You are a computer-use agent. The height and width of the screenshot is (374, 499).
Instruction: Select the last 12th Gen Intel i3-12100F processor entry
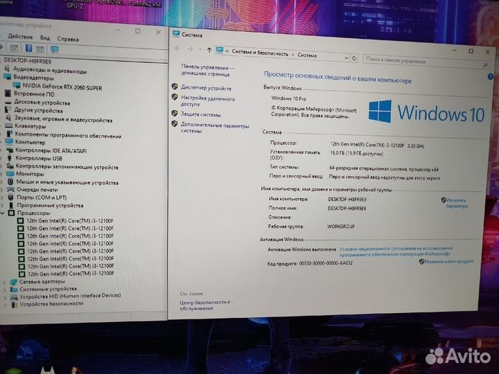coord(71,274)
